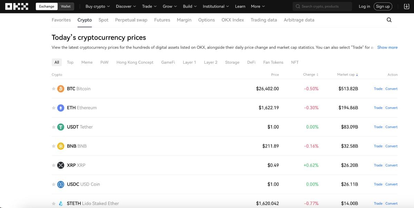Switch to the Futures tab
This screenshot has width=414, height=208.
(162, 20)
